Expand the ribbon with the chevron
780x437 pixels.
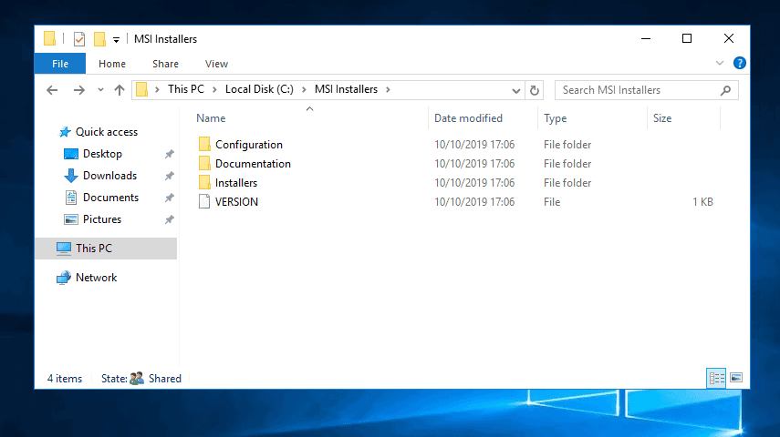[719, 63]
